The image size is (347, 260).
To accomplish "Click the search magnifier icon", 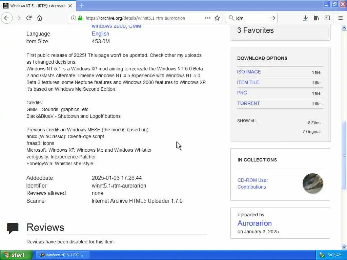I will [231, 18].
